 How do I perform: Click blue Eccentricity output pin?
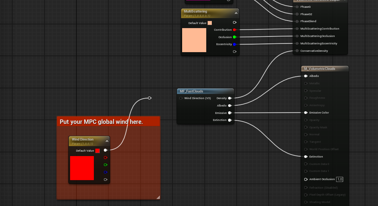point(234,44)
